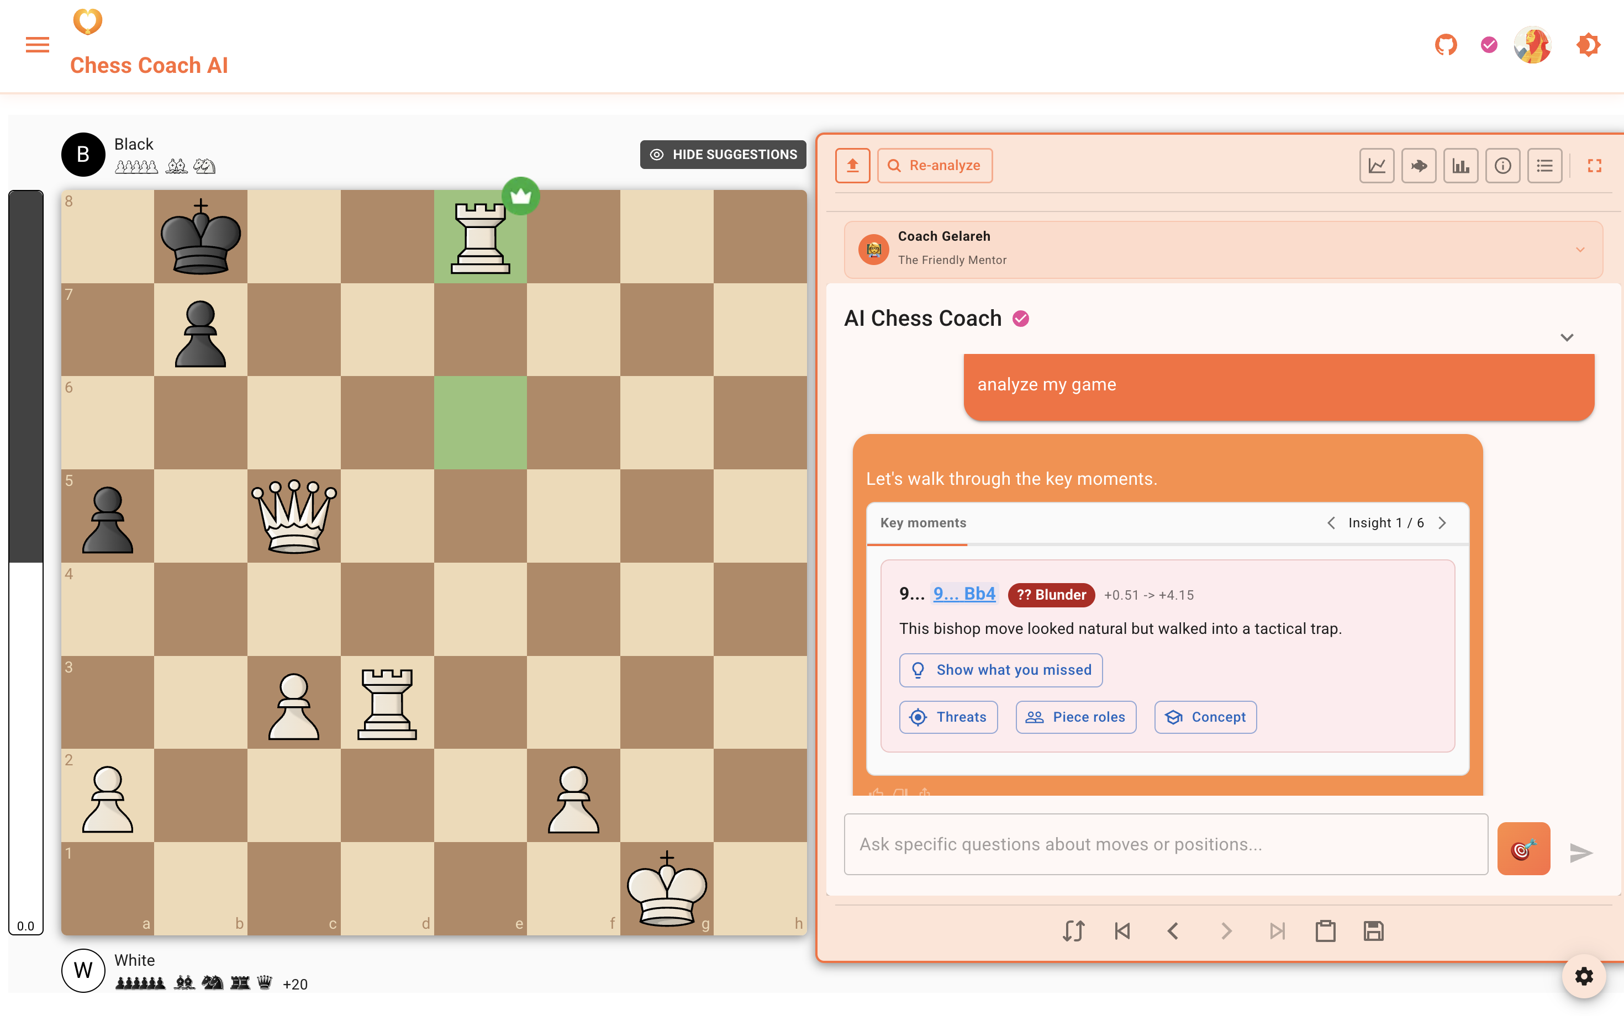Open the floating settings gear
The width and height of the screenshot is (1624, 1016).
(x=1584, y=976)
